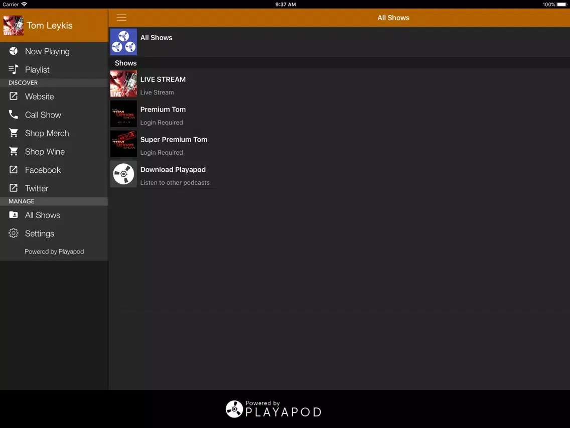Click the 9:37 AM clock in status bar
Screen dimensions: 570x428
pos(286,5)
